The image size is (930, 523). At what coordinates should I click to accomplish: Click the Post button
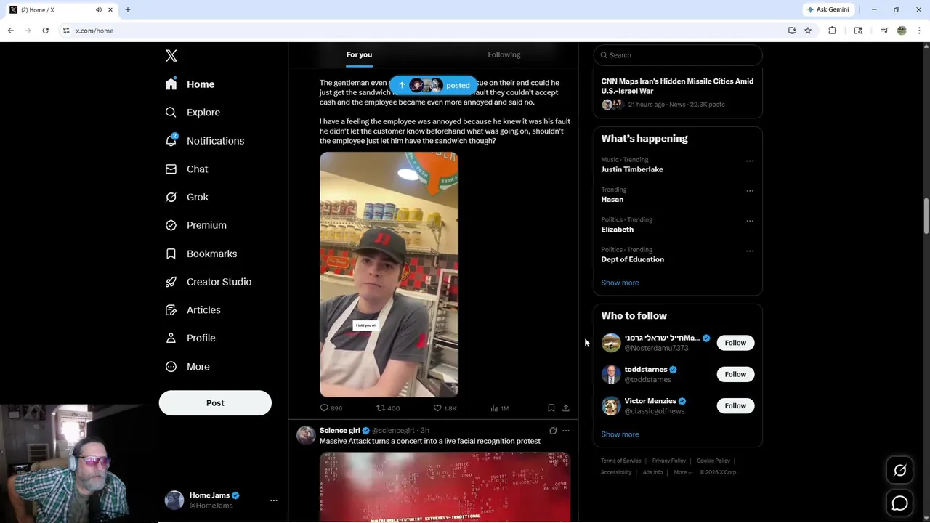click(x=215, y=403)
